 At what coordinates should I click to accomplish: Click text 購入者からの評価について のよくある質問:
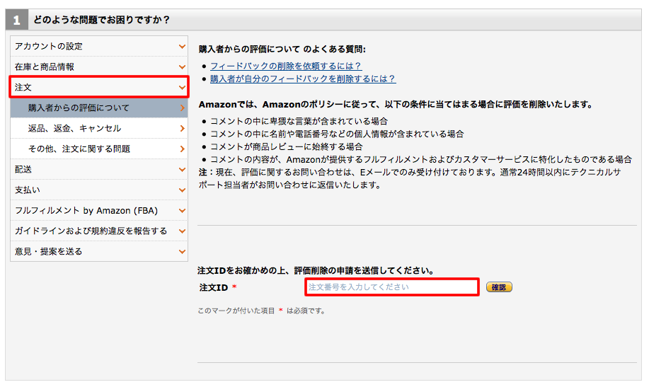(x=282, y=50)
